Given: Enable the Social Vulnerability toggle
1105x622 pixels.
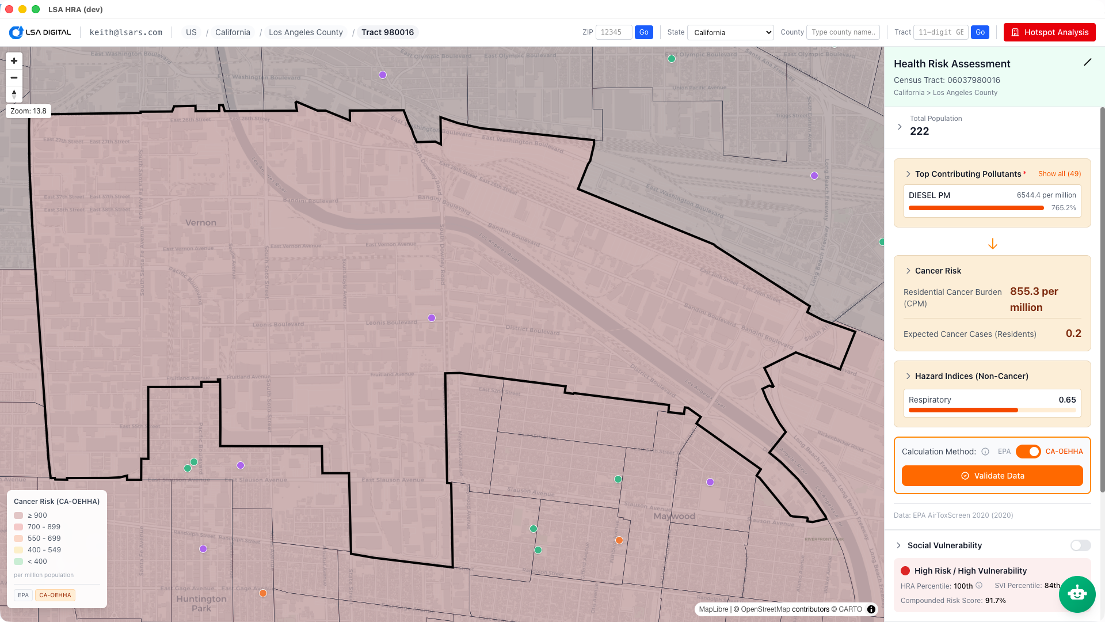Looking at the screenshot, I should coord(1080,545).
